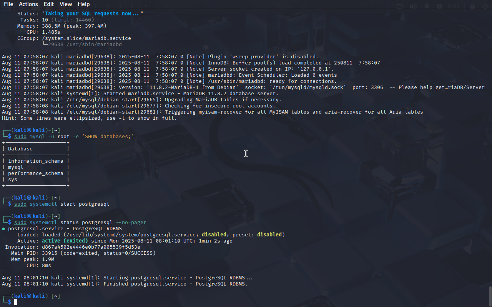Click the 'sudo mysql -u root' command line

(74, 136)
